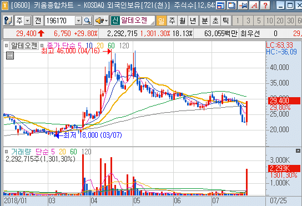Toggle the small square before 종가 단순 label
This screenshot has height=206, width=302.
pyautogui.click(x=42, y=46)
